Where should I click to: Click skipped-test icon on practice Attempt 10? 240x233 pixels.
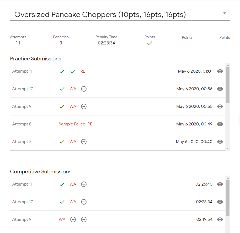click(84, 89)
